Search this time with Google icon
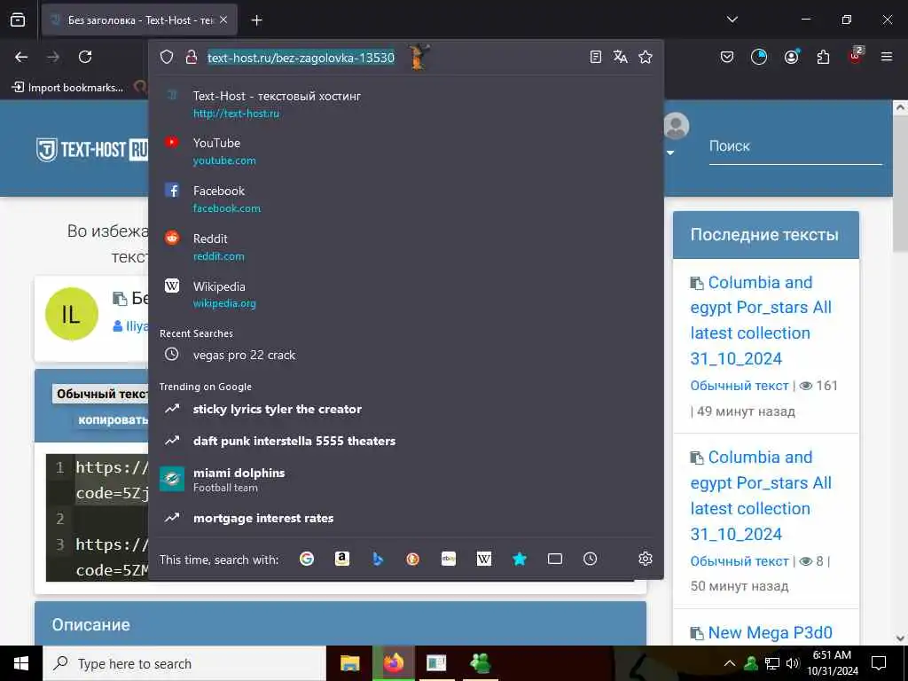 pos(306,559)
